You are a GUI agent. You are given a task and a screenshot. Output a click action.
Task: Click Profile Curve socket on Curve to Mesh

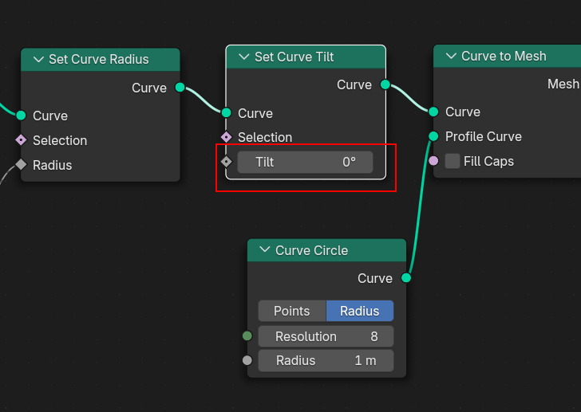433,136
